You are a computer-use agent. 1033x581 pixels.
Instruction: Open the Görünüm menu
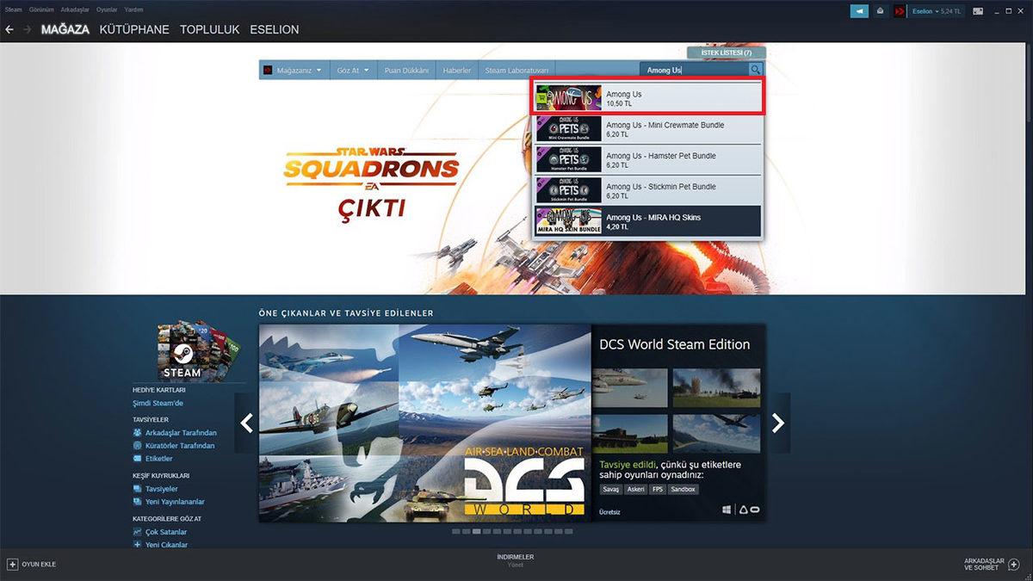tap(40, 9)
